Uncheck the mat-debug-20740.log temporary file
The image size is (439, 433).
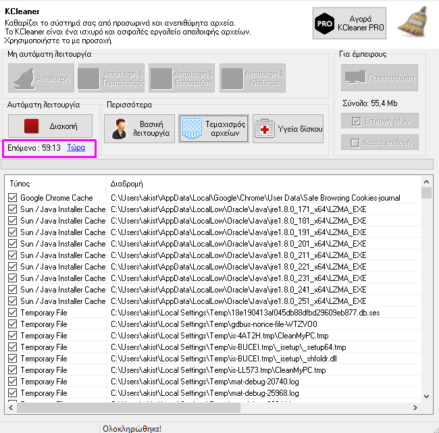click(12, 382)
